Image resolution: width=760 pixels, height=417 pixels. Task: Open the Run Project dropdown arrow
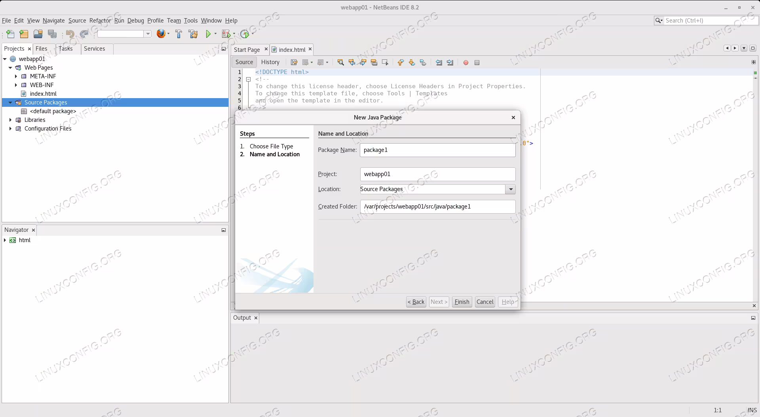pos(216,34)
